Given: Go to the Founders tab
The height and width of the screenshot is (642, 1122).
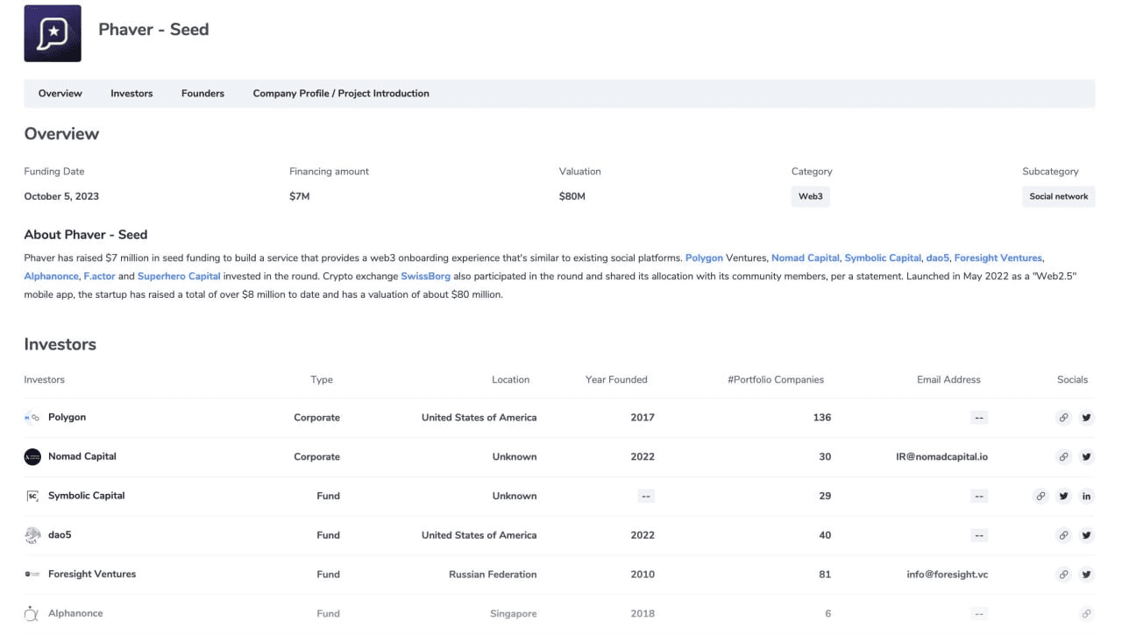Looking at the screenshot, I should coord(202,94).
